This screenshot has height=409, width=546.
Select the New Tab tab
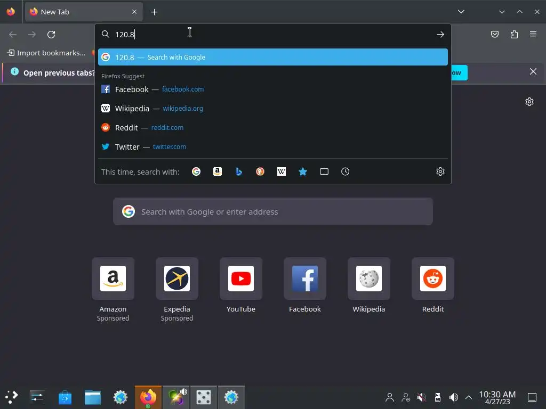click(84, 12)
